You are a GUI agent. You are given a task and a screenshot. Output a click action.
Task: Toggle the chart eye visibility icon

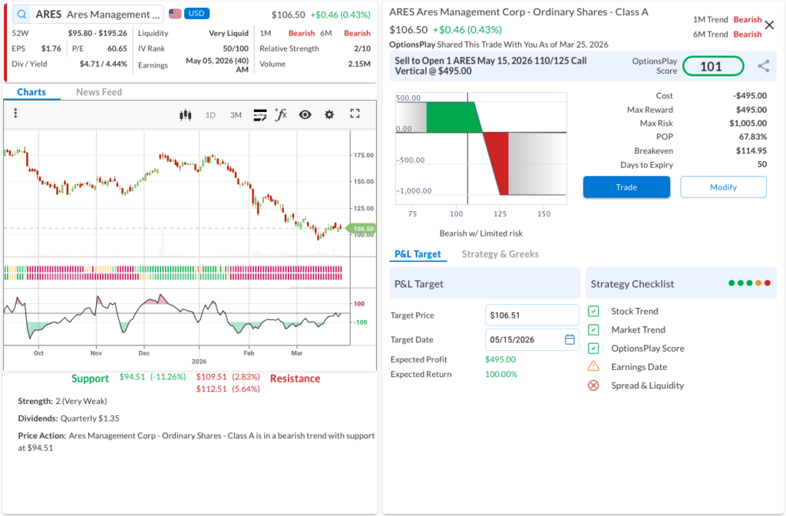pos(305,114)
